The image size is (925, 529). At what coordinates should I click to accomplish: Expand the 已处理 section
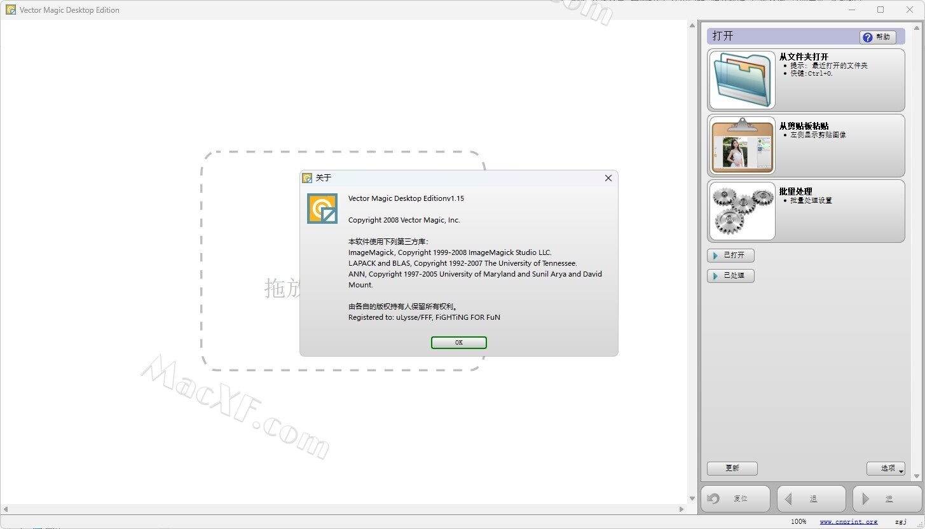tap(730, 276)
